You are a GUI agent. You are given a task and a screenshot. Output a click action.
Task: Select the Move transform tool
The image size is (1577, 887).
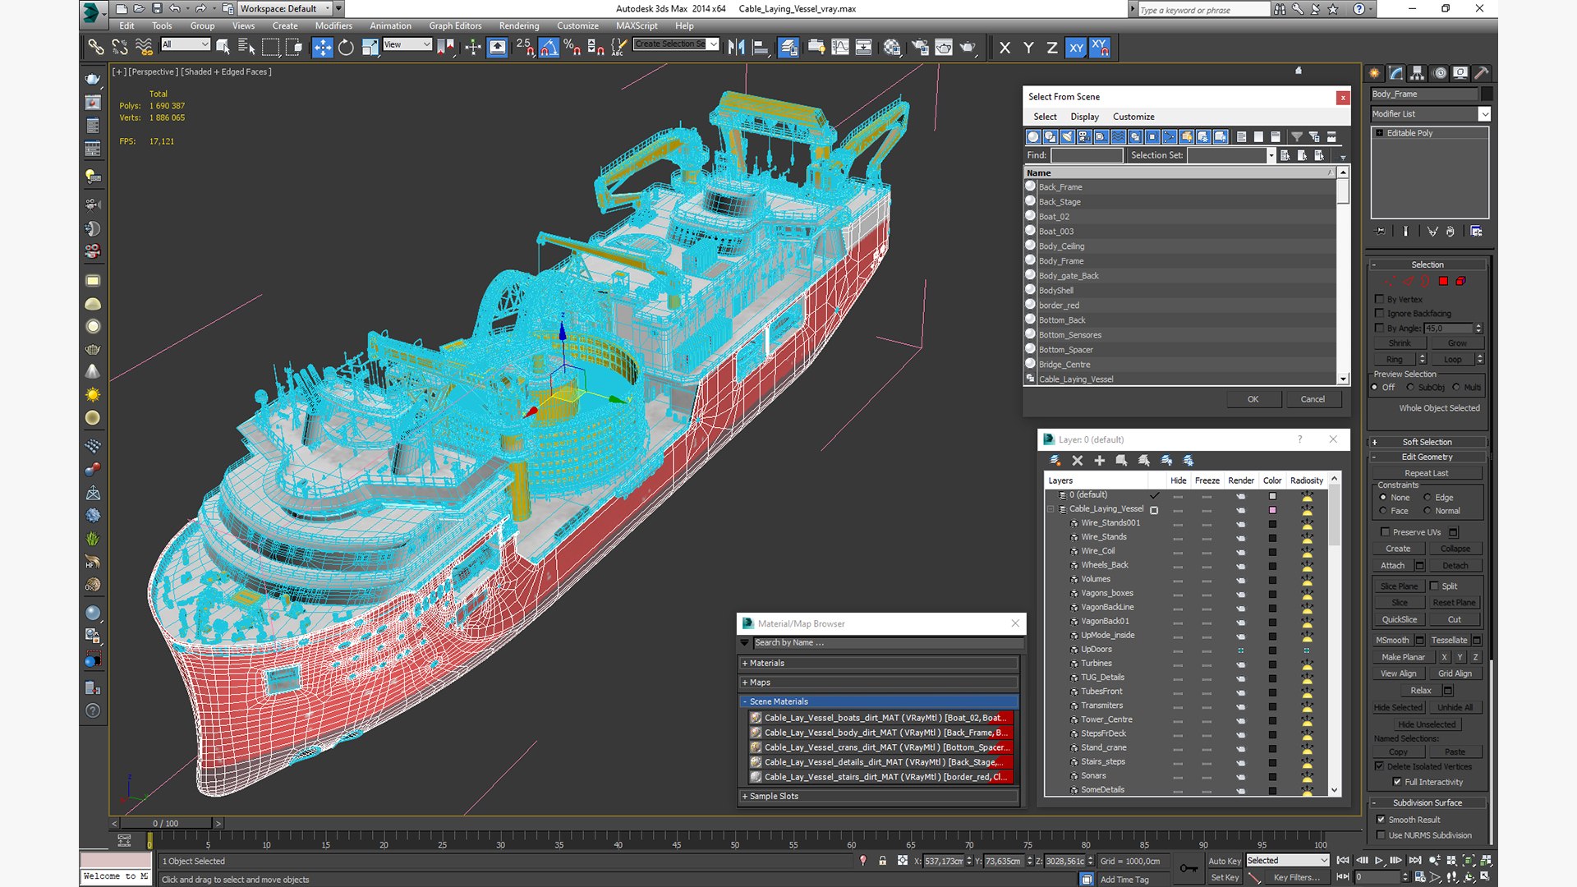[322, 48]
